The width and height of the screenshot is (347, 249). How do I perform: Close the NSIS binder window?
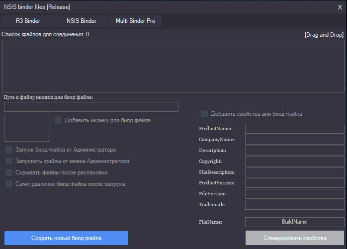coord(340,7)
